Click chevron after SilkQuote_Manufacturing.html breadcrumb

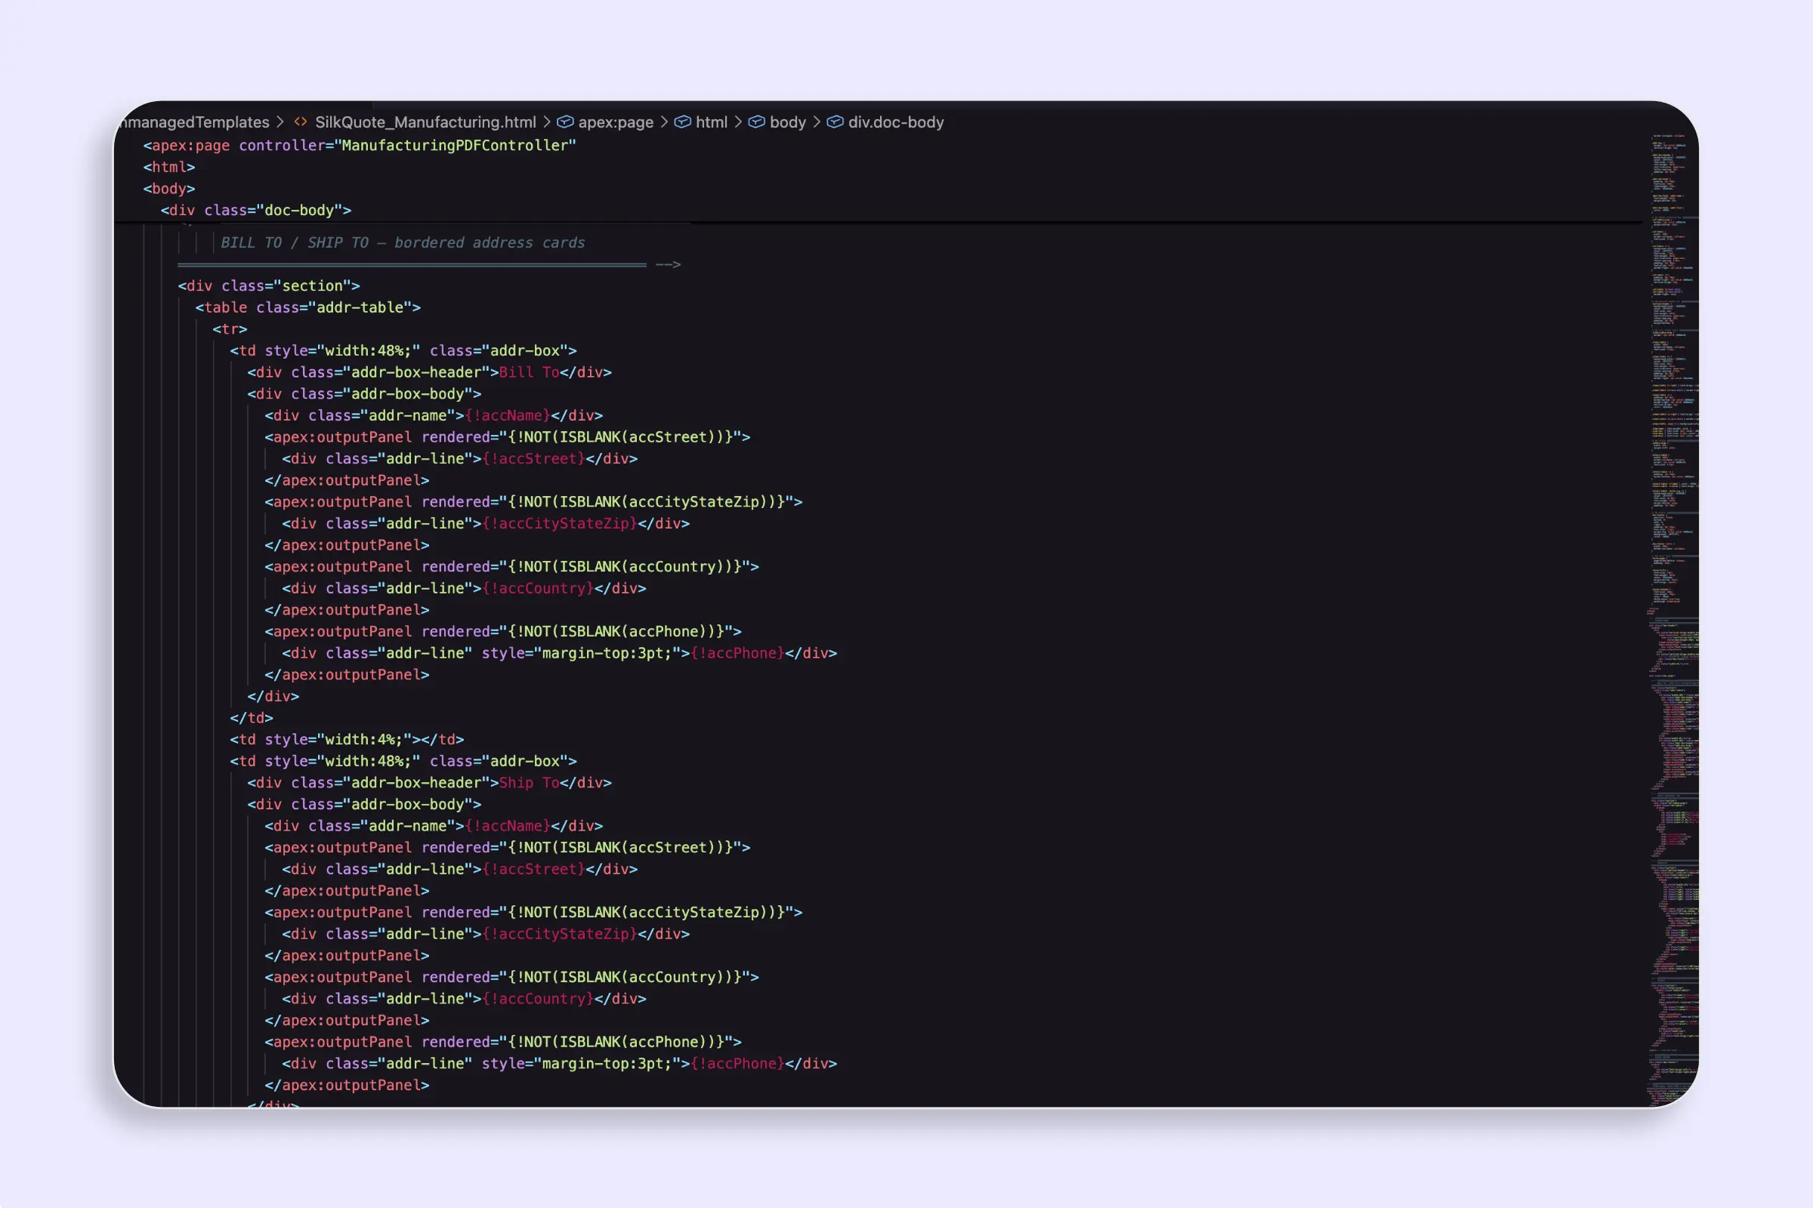tap(546, 122)
